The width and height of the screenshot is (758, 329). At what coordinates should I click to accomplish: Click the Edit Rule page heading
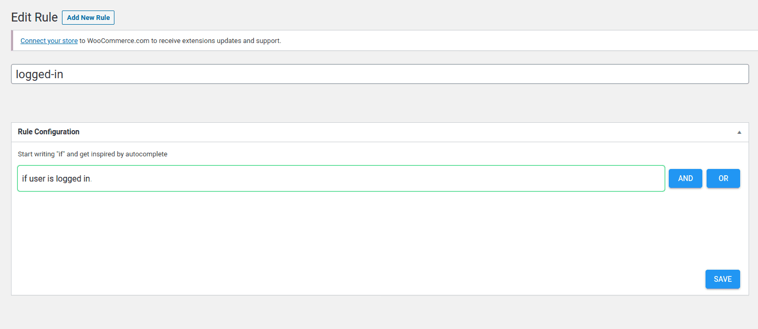coord(34,17)
